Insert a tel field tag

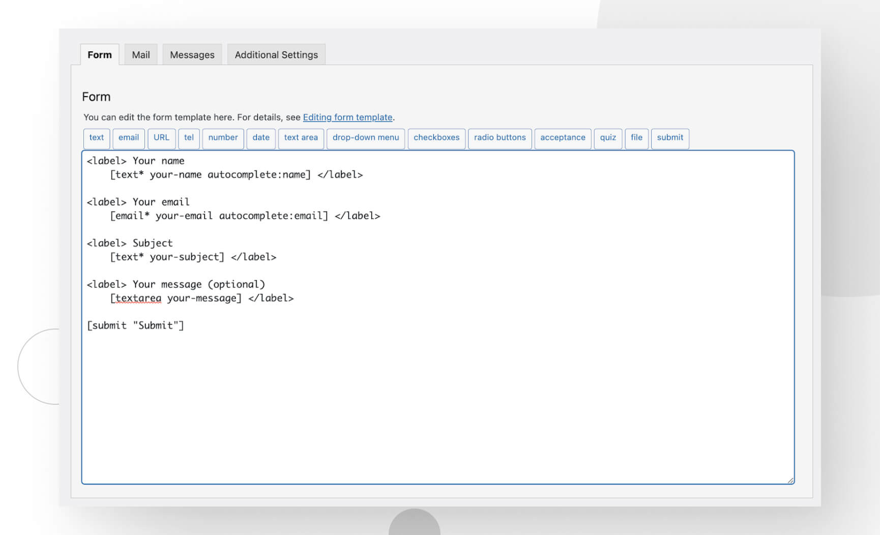[189, 138]
